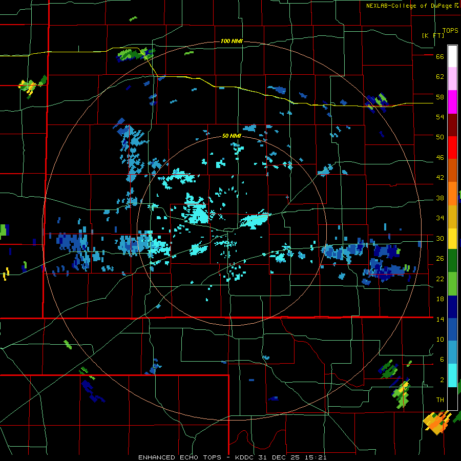Select the 100 NMI range ring label
Image resolution: width=461 pixels, height=461 pixels.
point(232,41)
